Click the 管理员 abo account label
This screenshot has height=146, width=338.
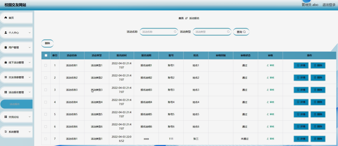310,5
